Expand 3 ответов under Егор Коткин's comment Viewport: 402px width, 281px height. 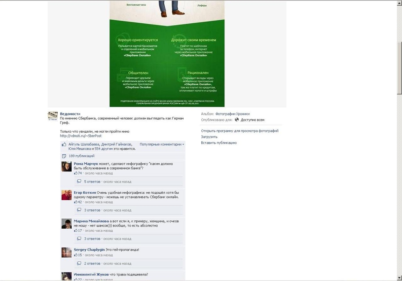[92, 210]
